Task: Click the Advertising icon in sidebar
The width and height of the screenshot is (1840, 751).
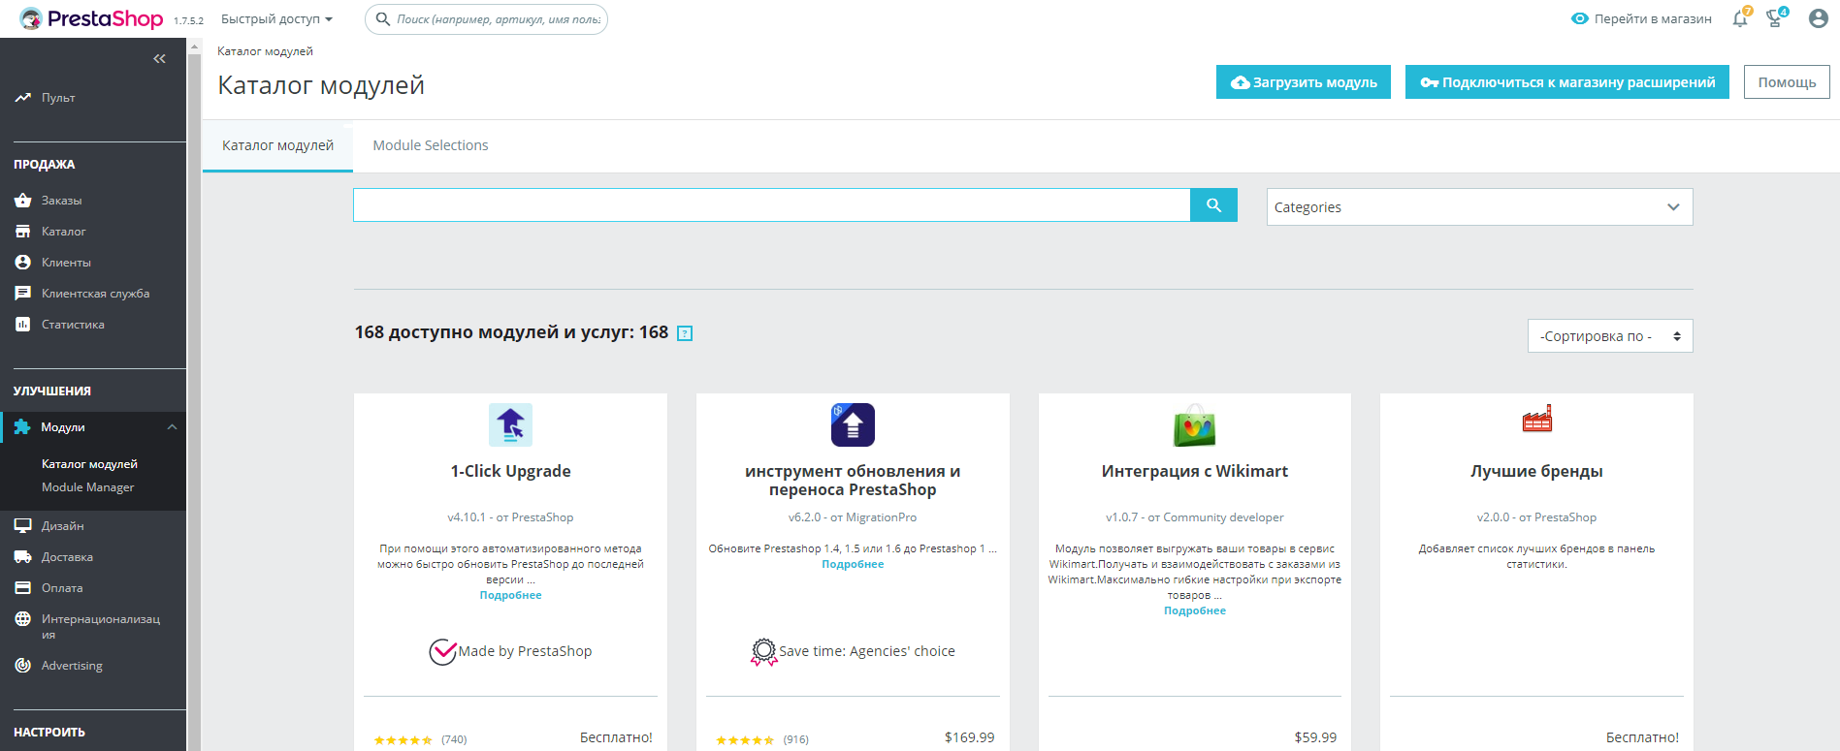Action: click(23, 666)
